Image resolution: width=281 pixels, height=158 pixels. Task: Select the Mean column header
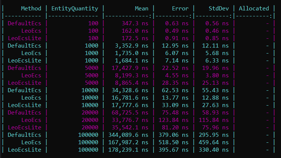coord(141,9)
